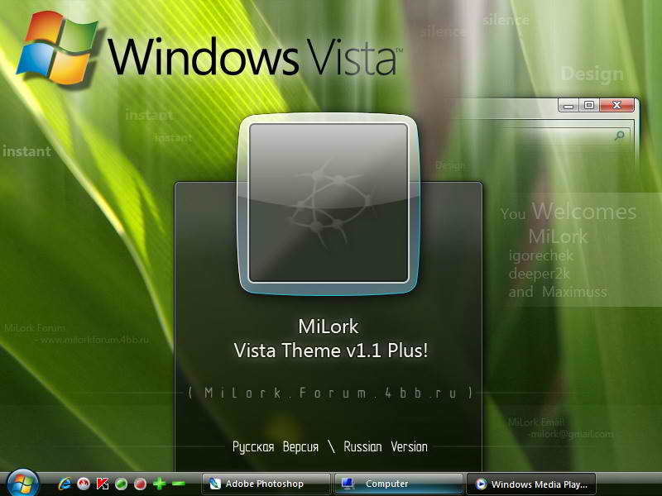
Task: Minimize the sample preview window
Action: pos(568,106)
